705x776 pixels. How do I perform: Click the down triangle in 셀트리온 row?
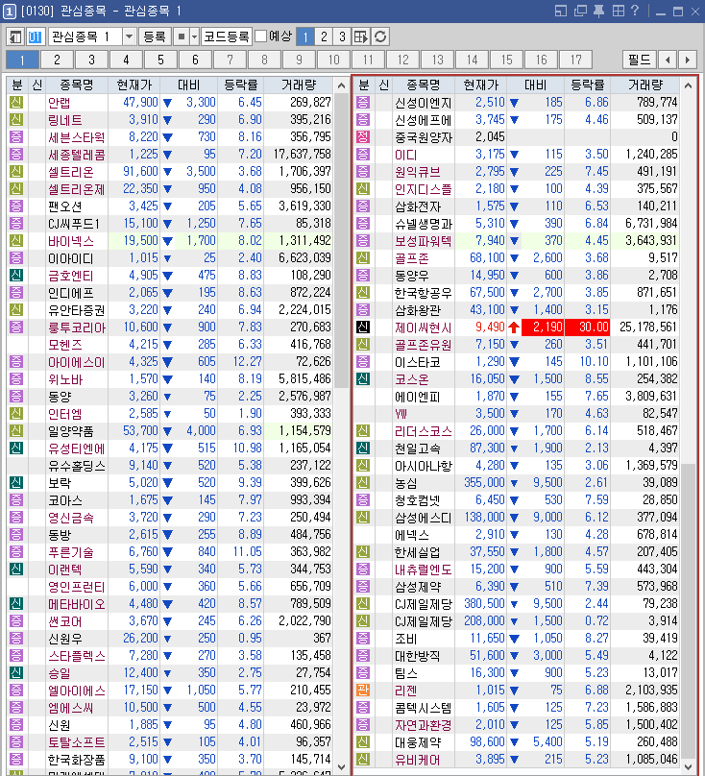tap(167, 172)
